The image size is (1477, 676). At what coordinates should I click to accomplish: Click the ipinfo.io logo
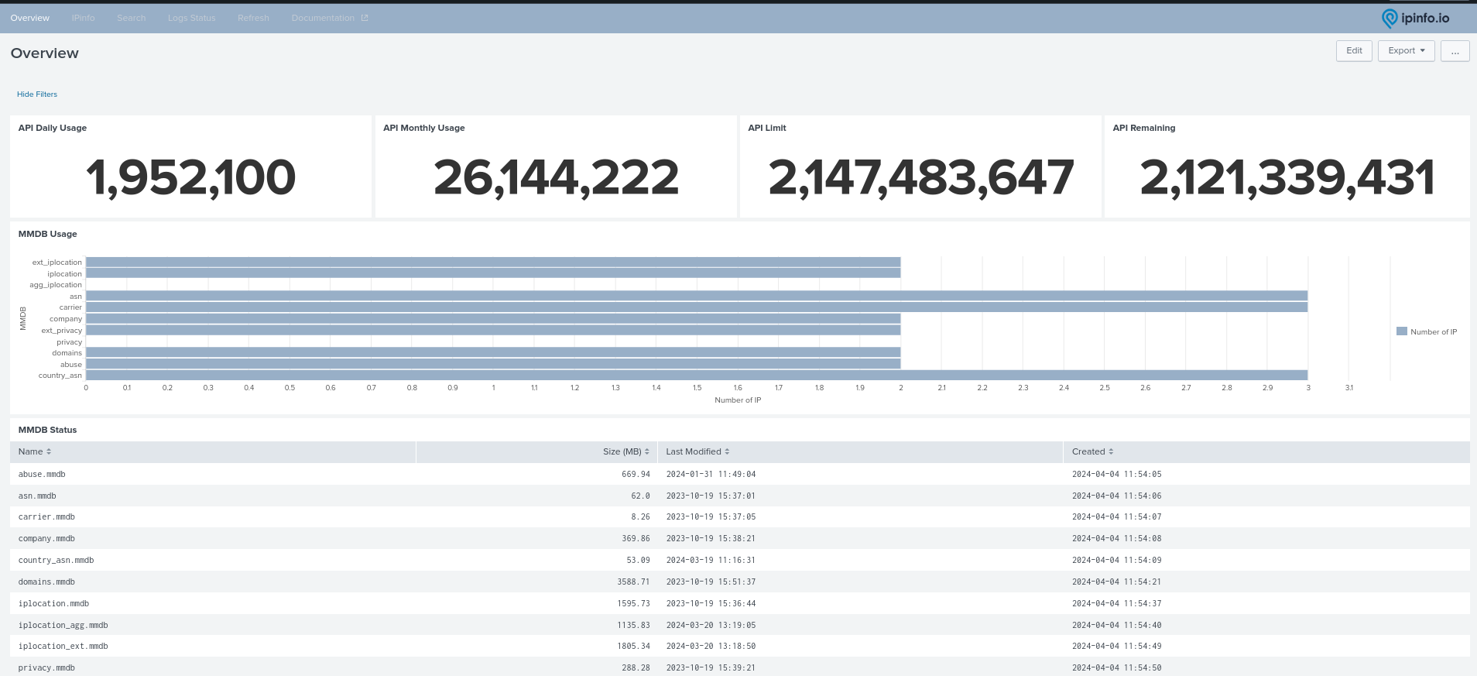coord(1416,18)
